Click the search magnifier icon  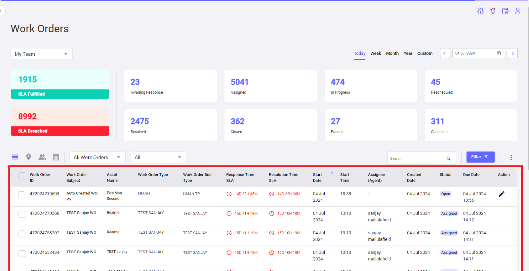(449, 158)
